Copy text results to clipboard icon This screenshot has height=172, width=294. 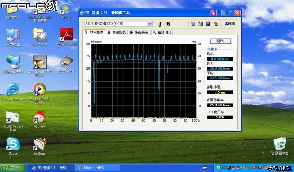click(193, 23)
